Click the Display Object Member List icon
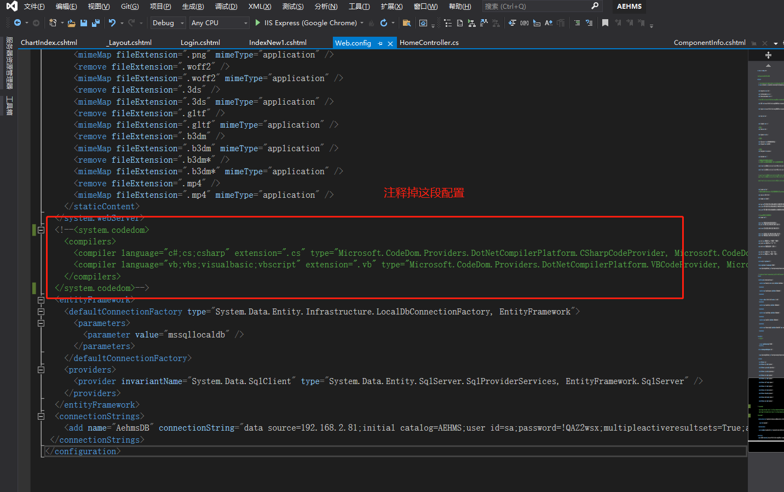The height and width of the screenshot is (492, 784). coord(512,23)
